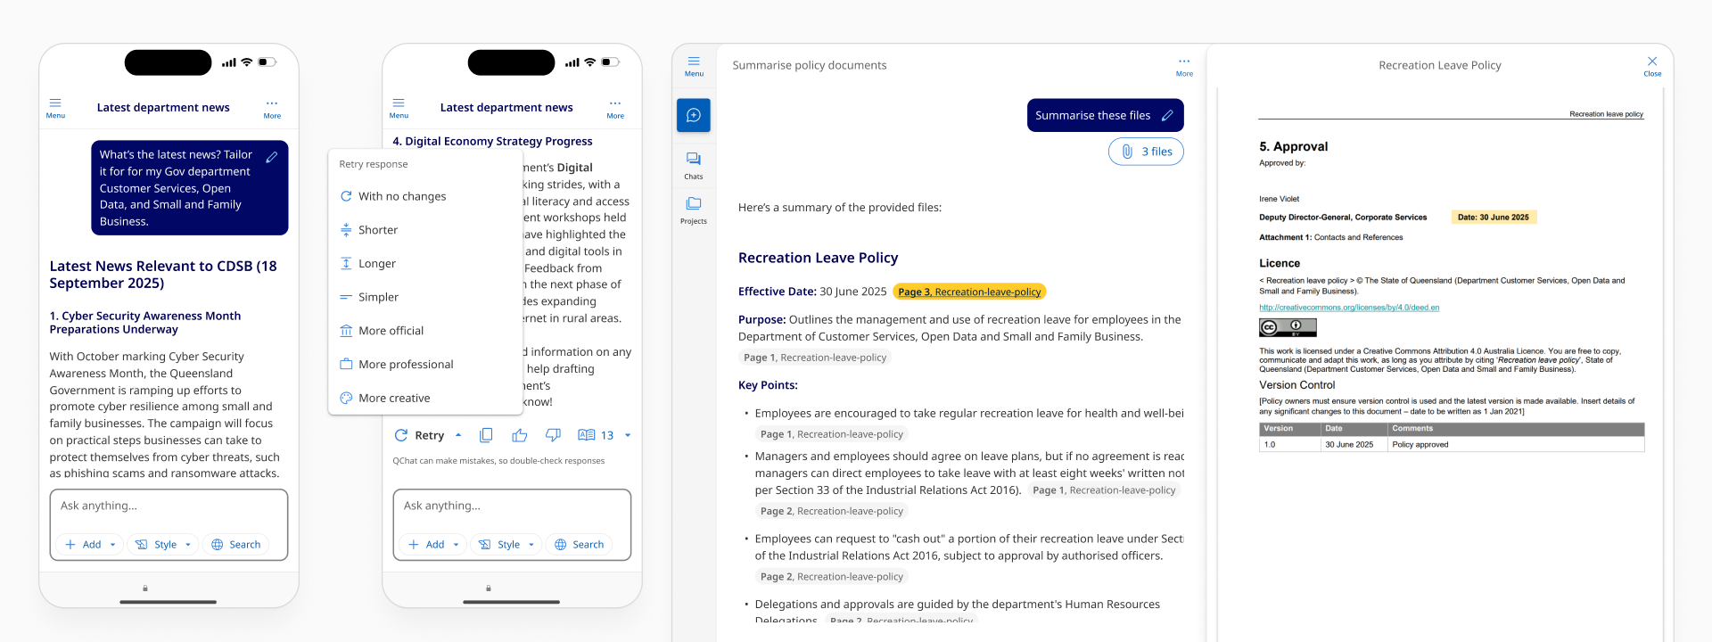Open the creativecommons.org licence link
Viewport: 1712px width, 642px height.
[1349, 308]
